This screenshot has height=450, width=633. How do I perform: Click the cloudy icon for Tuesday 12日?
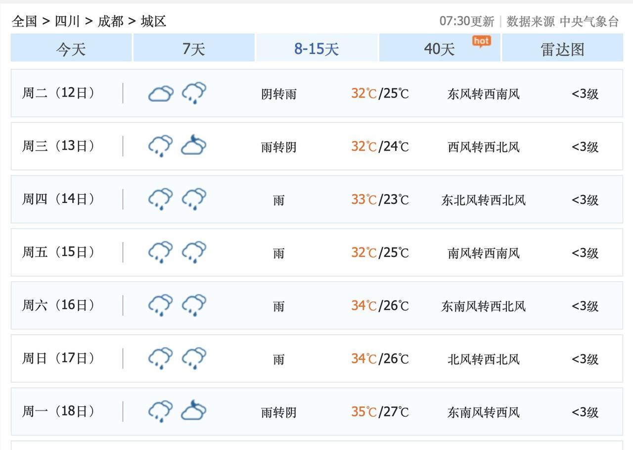[161, 94]
